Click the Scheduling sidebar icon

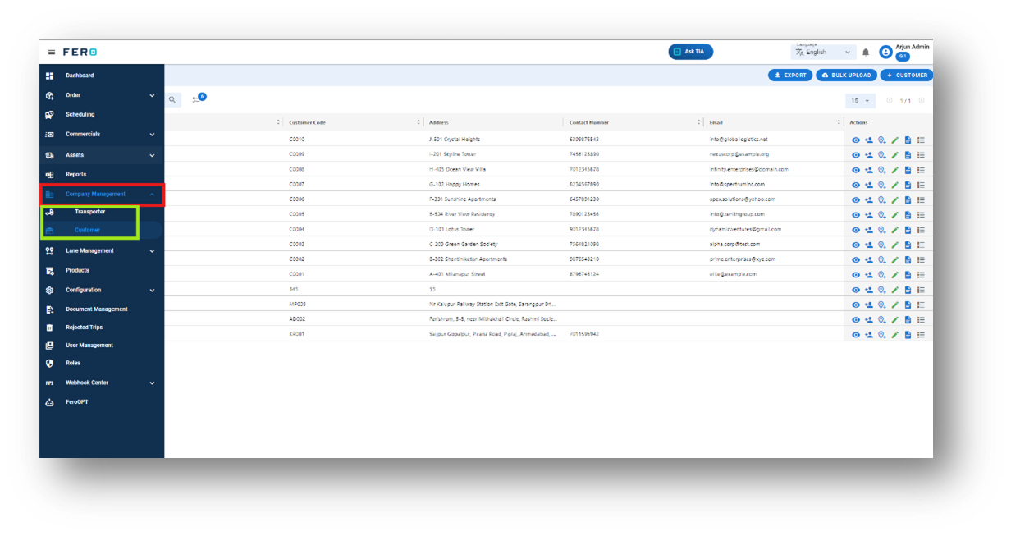(x=49, y=115)
